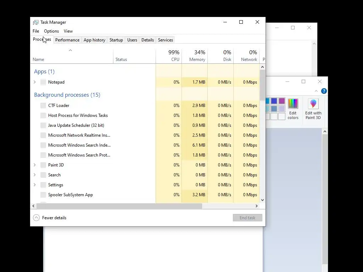
Task: Click the 3.2 MB memory value
Action: 199,195
